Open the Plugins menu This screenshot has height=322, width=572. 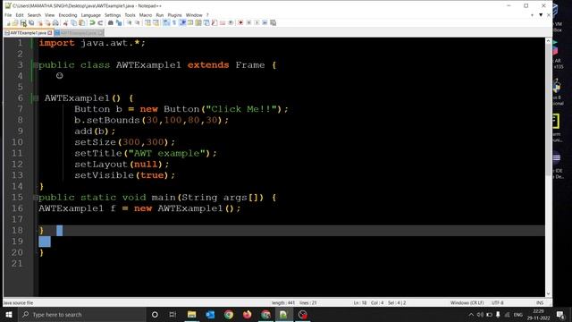(x=174, y=15)
